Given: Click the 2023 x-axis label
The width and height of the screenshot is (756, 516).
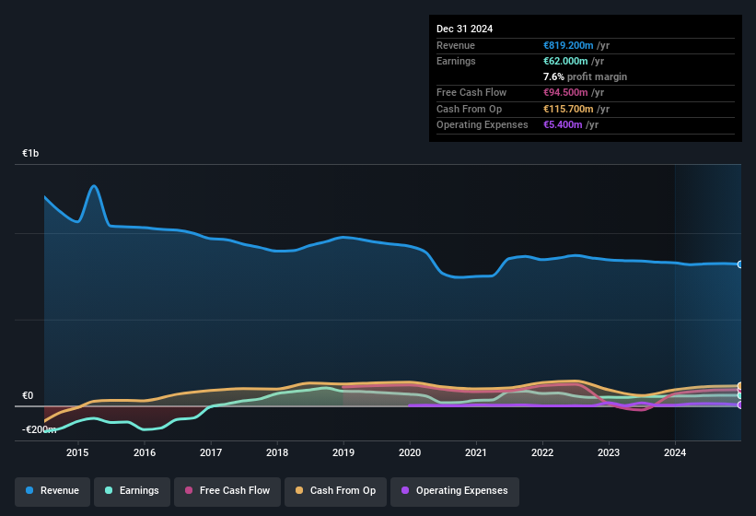Looking at the screenshot, I should [x=609, y=452].
